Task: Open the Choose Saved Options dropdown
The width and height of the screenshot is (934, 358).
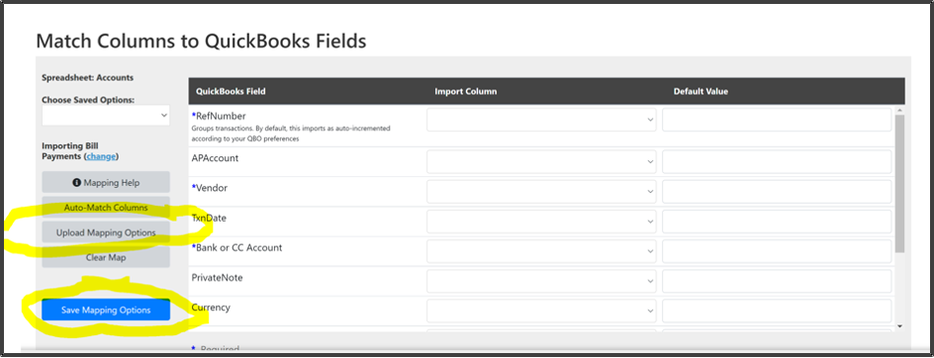Action: (106, 116)
